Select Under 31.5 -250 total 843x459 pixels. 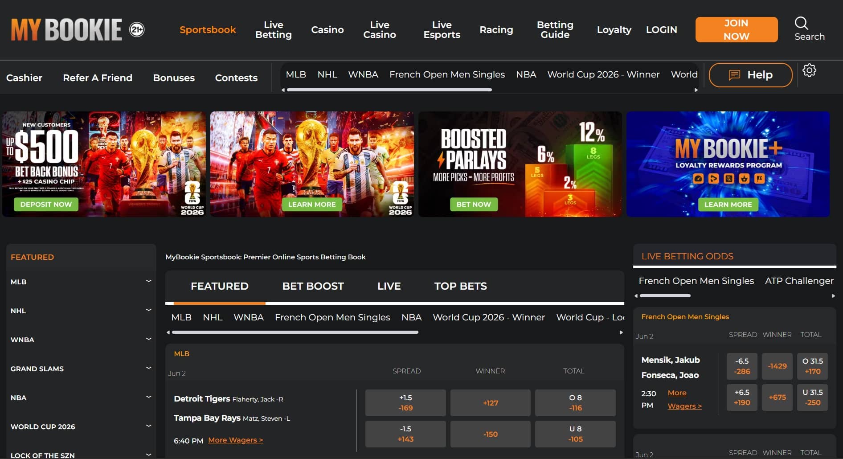pos(812,397)
